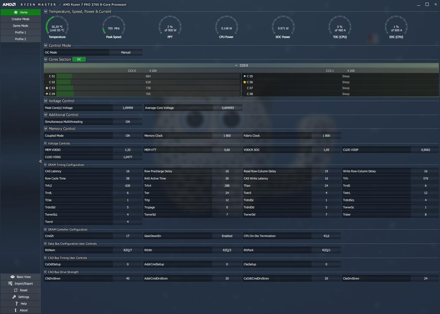Click the Basic View button
The height and width of the screenshot is (314, 440).
pos(21,277)
